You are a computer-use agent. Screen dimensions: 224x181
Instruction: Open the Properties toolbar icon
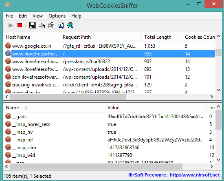point(51,25)
